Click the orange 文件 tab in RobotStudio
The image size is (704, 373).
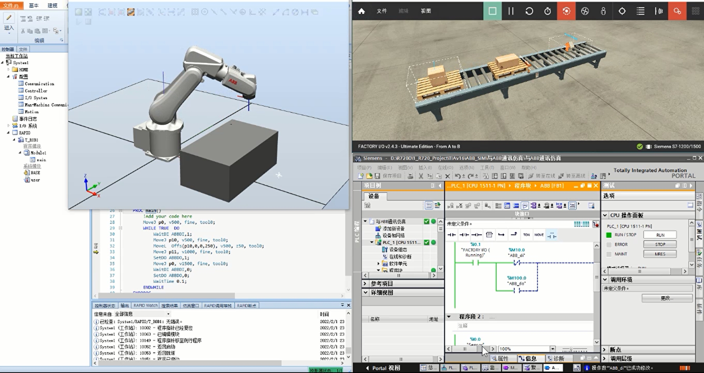(11, 5)
